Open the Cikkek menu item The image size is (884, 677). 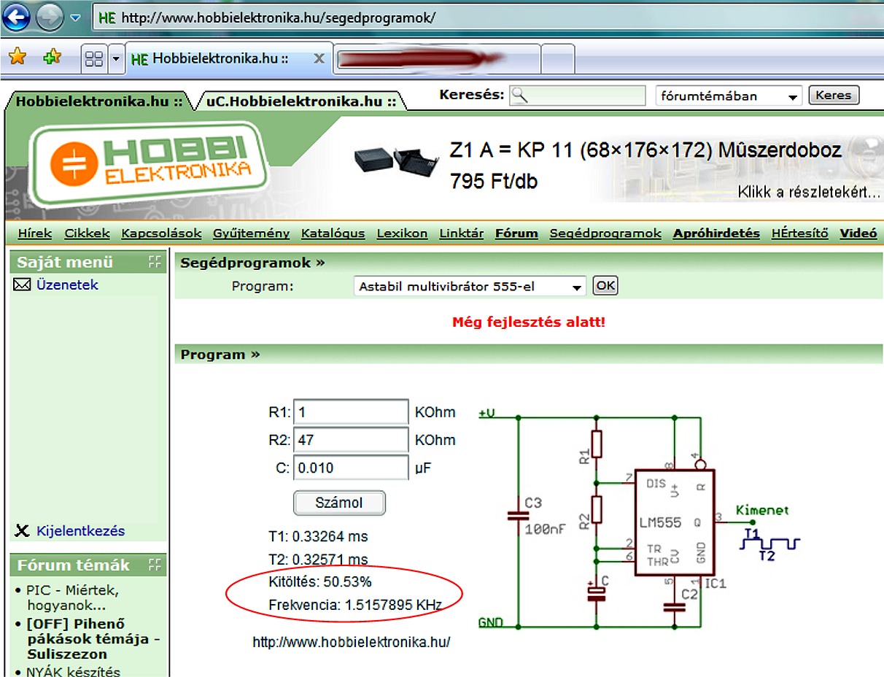click(x=87, y=233)
